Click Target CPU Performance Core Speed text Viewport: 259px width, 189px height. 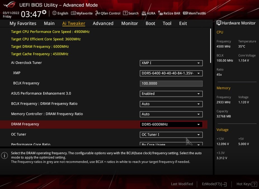(x=50, y=32)
